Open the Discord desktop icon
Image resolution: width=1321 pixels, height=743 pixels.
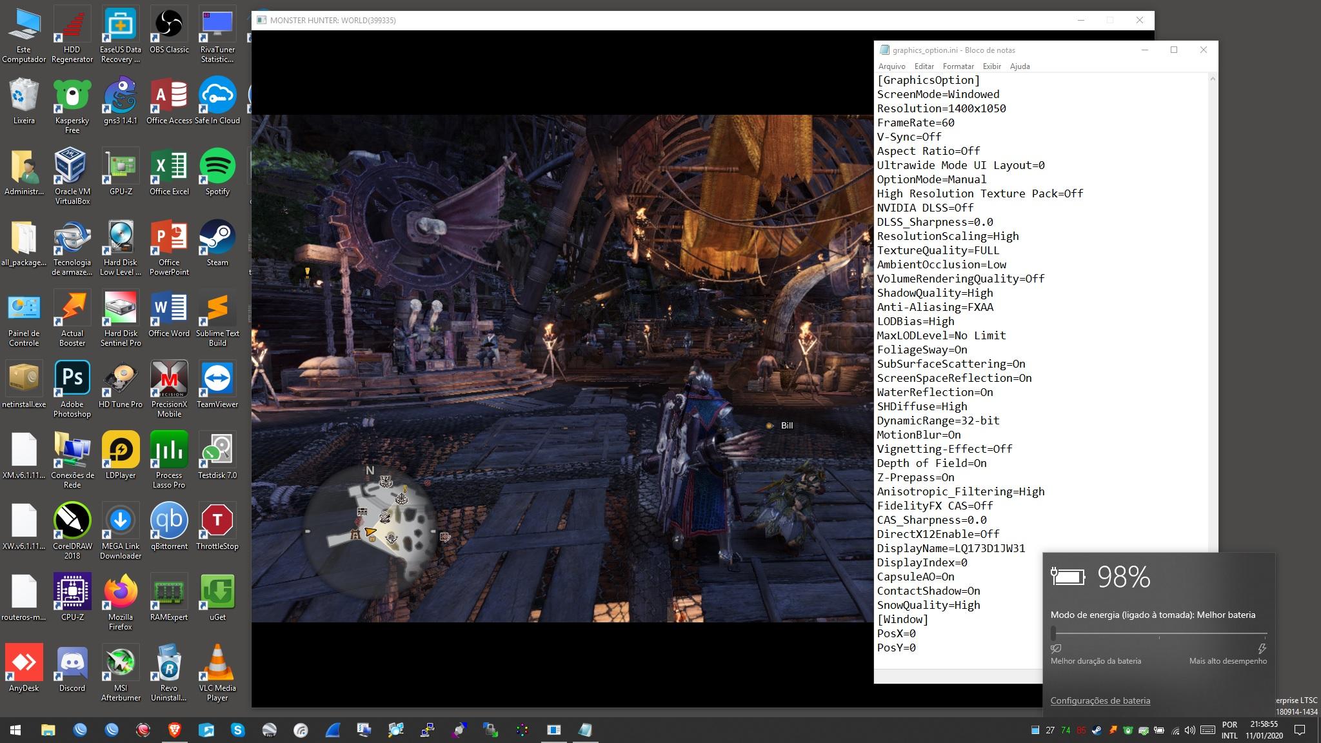[72, 668]
